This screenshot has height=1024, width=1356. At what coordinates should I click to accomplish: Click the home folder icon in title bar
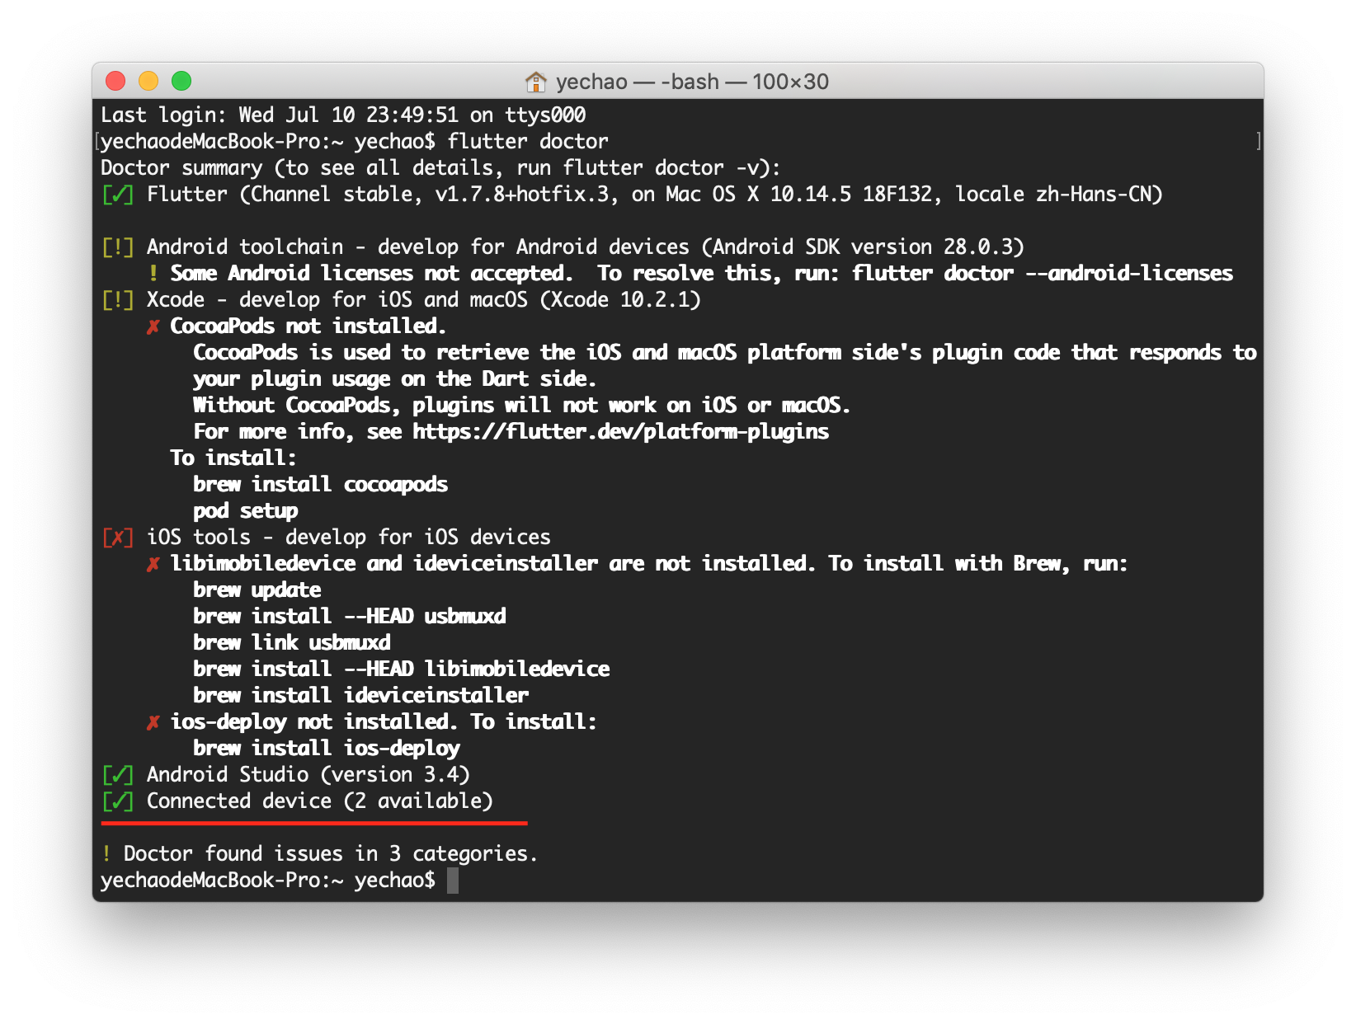point(535,82)
